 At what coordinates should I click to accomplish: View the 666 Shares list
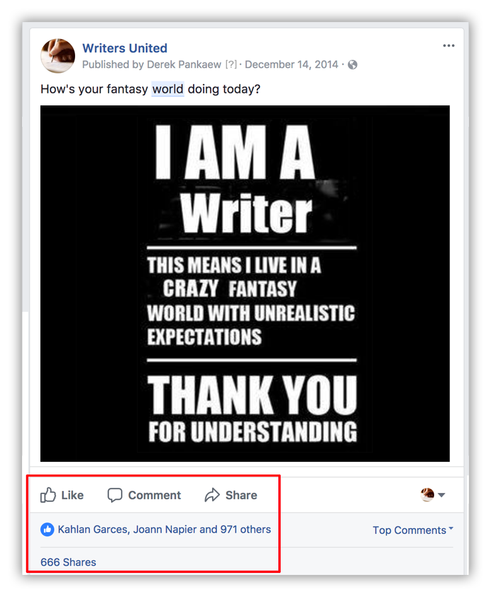[68, 562]
